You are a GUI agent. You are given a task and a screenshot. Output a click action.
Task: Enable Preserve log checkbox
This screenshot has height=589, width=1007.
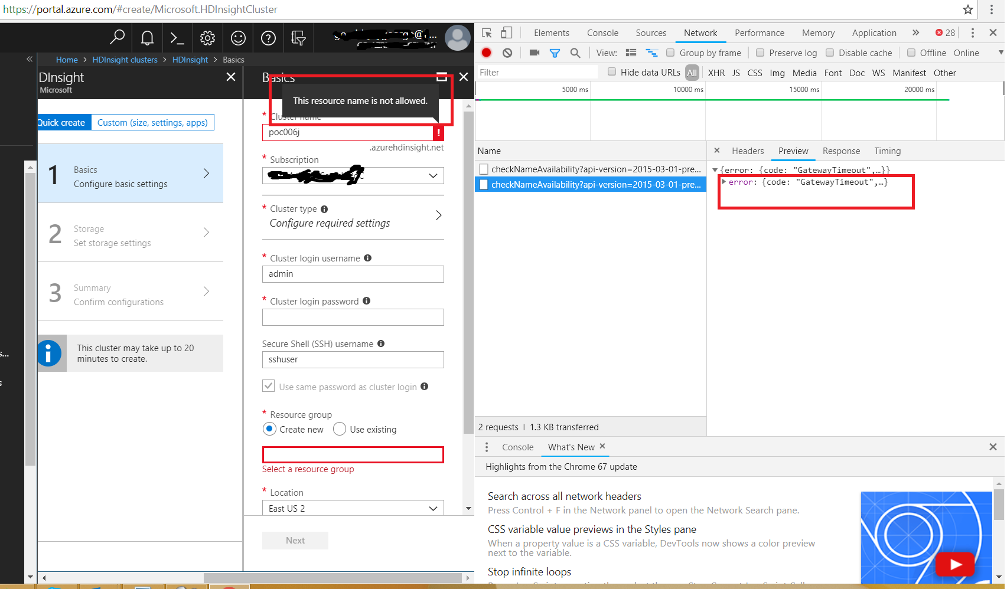click(760, 53)
